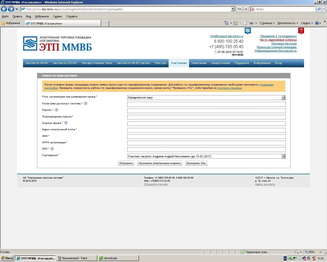Click the Read Mail envelope icon
The height and width of the screenshot is (262, 327).
click(x=245, y=23)
